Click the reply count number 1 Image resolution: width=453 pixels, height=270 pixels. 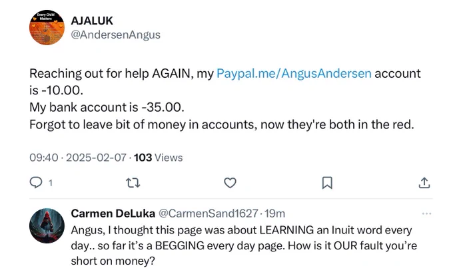point(51,183)
